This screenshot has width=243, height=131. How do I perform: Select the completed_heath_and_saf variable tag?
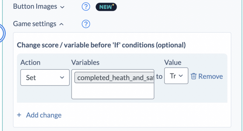click(114, 77)
